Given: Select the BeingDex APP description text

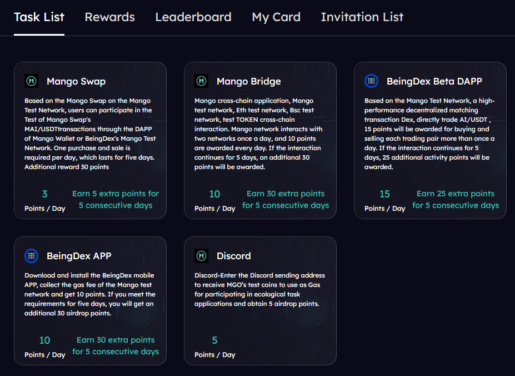Looking at the screenshot, I should coord(90,294).
